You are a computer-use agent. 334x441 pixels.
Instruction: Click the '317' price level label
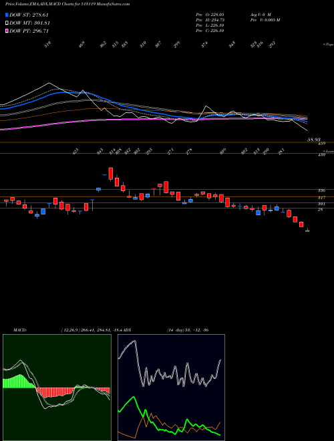click(x=321, y=197)
